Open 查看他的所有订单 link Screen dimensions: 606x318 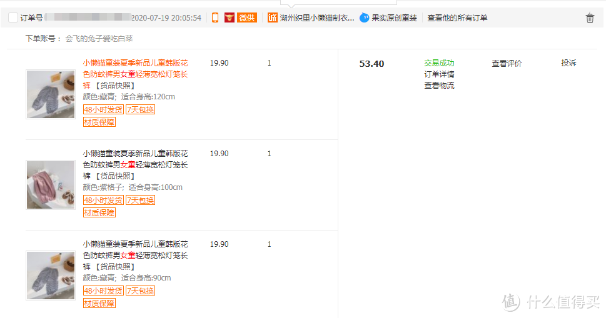click(x=457, y=17)
